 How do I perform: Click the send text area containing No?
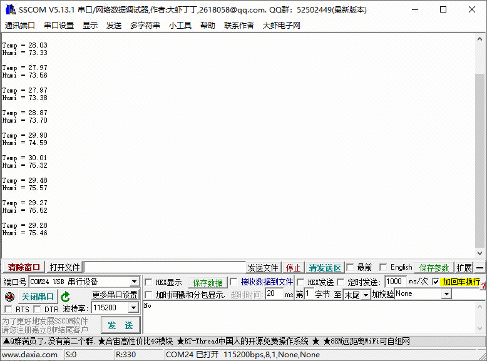pyautogui.click(x=309, y=317)
